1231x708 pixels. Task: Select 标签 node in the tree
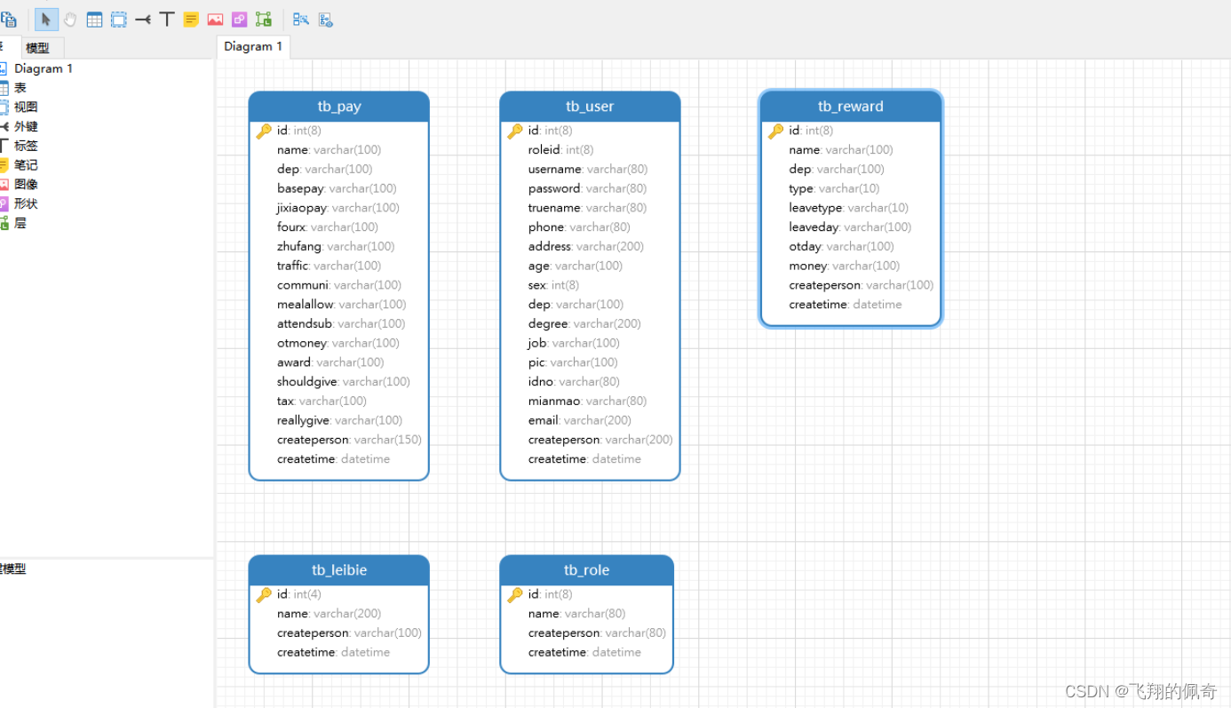click(x=26, y=146)
